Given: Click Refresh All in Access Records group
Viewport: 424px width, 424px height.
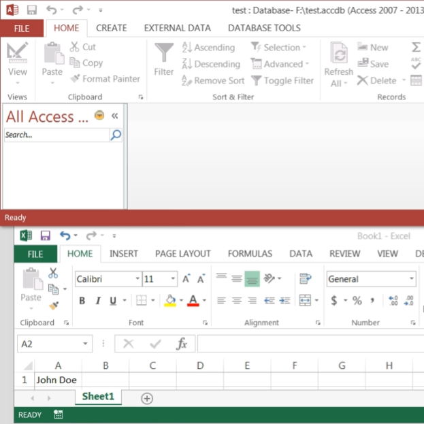Looking at the screenshot, I should point(338,65).
